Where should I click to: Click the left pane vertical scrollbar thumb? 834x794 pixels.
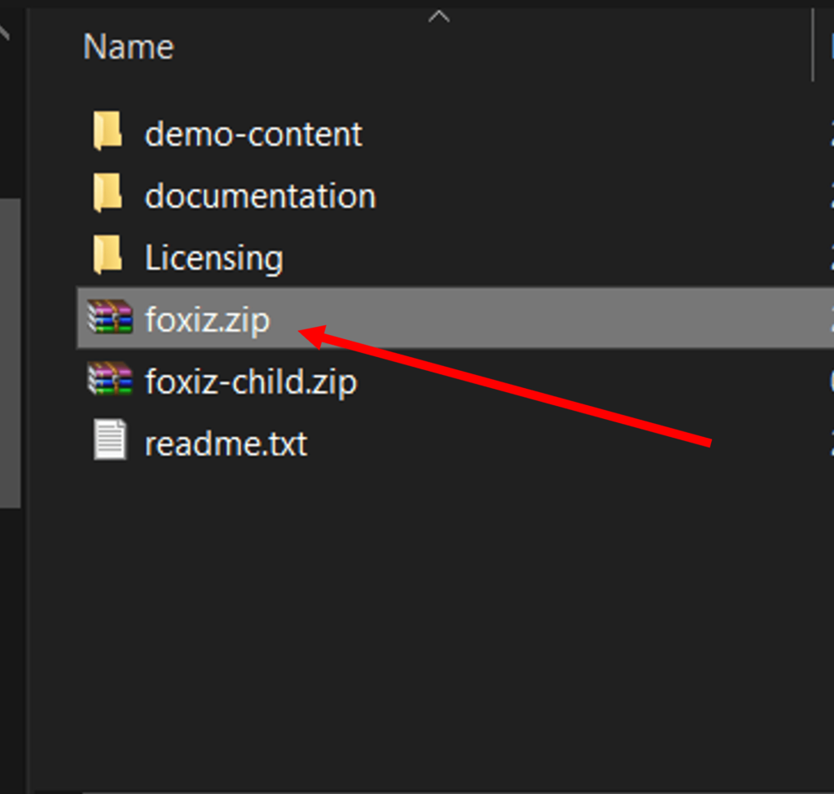[10, 353]
